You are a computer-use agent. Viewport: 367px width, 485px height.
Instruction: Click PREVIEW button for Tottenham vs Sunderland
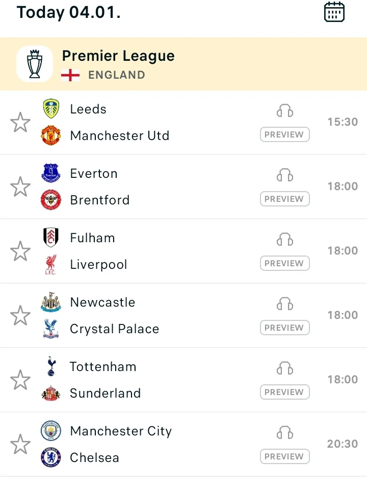pos(284,392)
